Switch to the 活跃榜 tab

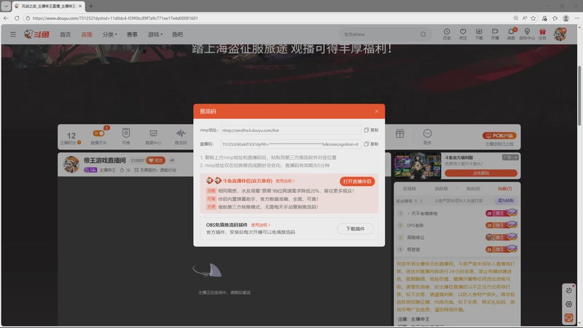tap(441, 189)
